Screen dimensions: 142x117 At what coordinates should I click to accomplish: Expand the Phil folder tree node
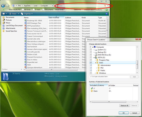click(97, 68)
